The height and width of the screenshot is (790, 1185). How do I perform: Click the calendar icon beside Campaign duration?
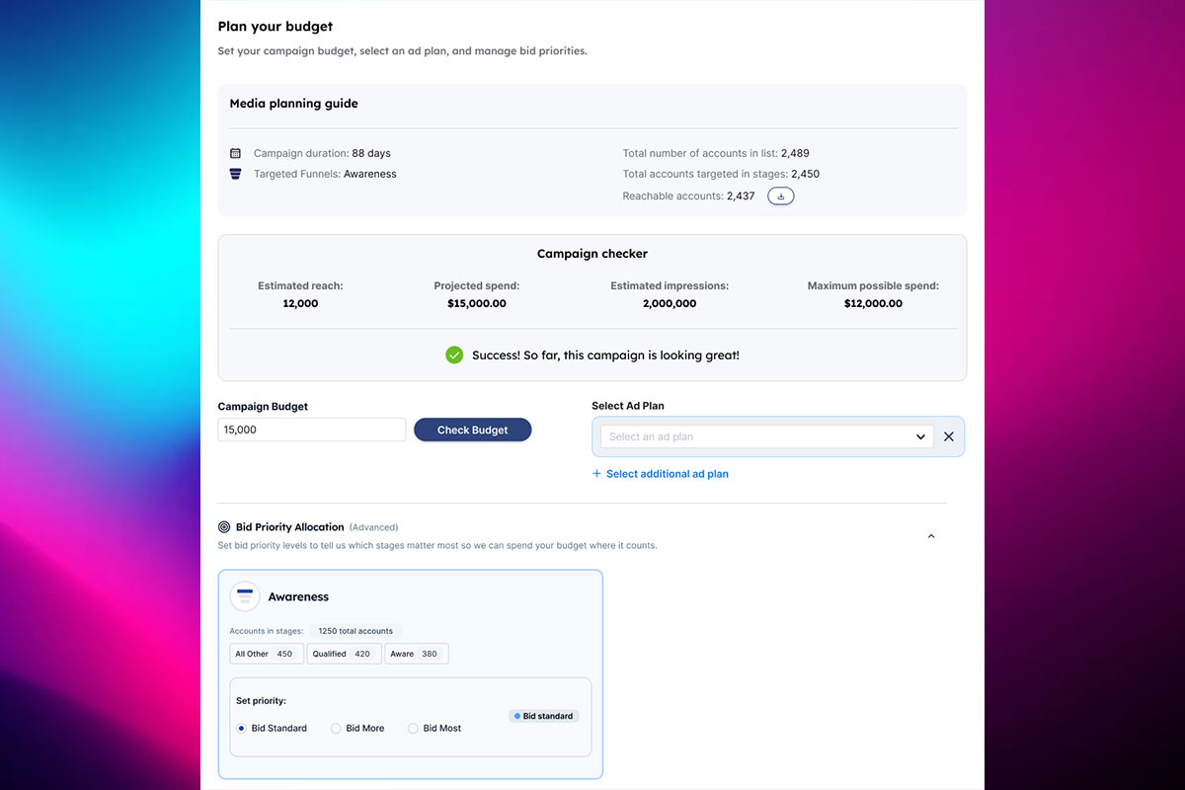click(x=235, y=154)
